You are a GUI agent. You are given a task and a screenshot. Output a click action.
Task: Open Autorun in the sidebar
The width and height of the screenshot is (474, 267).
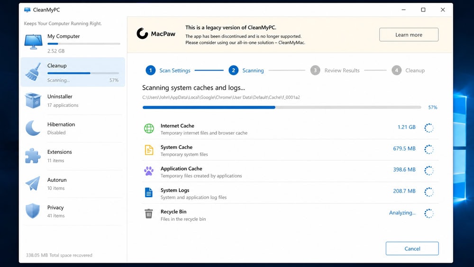[73, 184]
